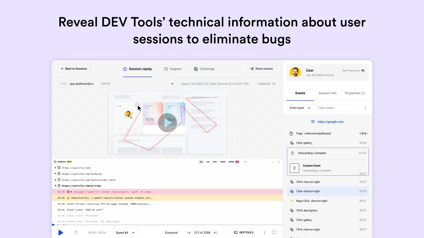The height and width of the screenshot is (238, 424).
Task: Collapse the https://yoursite.com/pricing log group
Action: (55, 185)
